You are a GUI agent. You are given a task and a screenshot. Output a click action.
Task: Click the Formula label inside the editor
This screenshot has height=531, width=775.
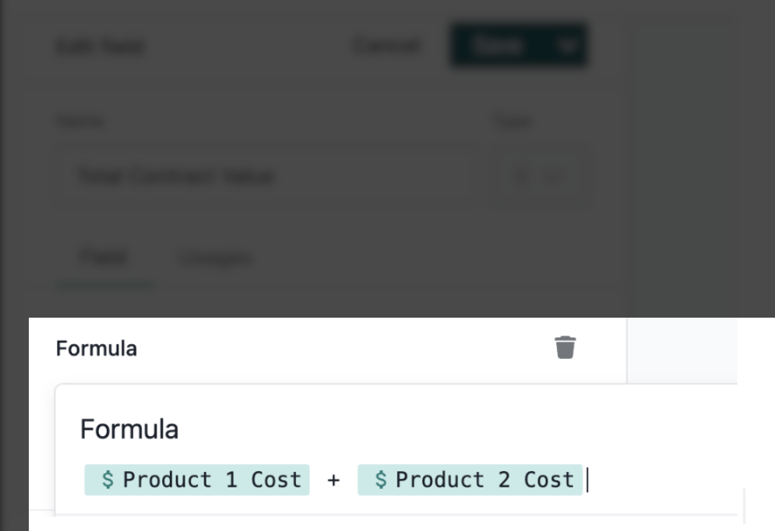coord(129,429)
